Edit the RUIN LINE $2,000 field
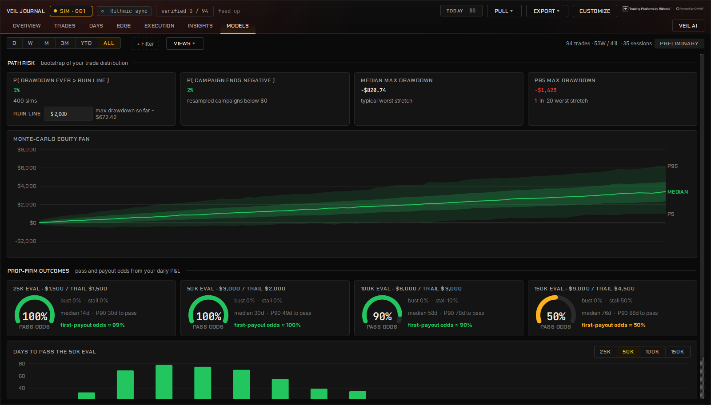The width and height of the screenshot is (711, 405). pos(68,114)
